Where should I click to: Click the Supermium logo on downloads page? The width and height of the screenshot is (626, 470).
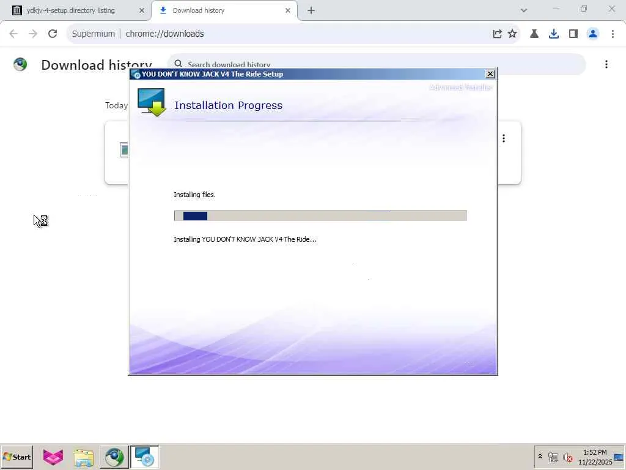click(20, 64)
